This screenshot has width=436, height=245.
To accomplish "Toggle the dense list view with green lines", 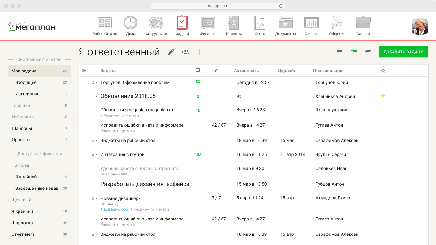I will pyautogui.click(x=353, y=51).
